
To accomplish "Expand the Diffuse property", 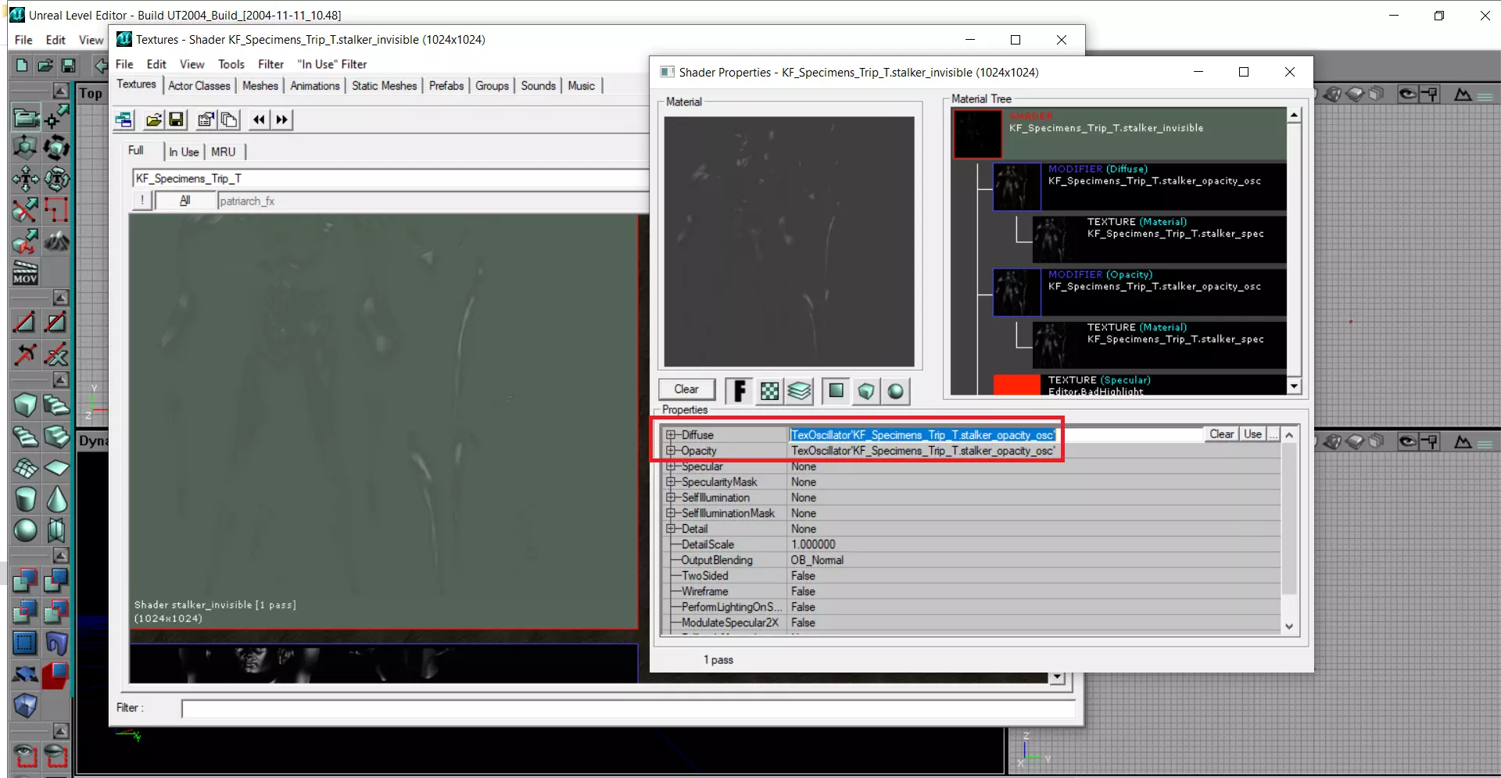I will point(670,435).
